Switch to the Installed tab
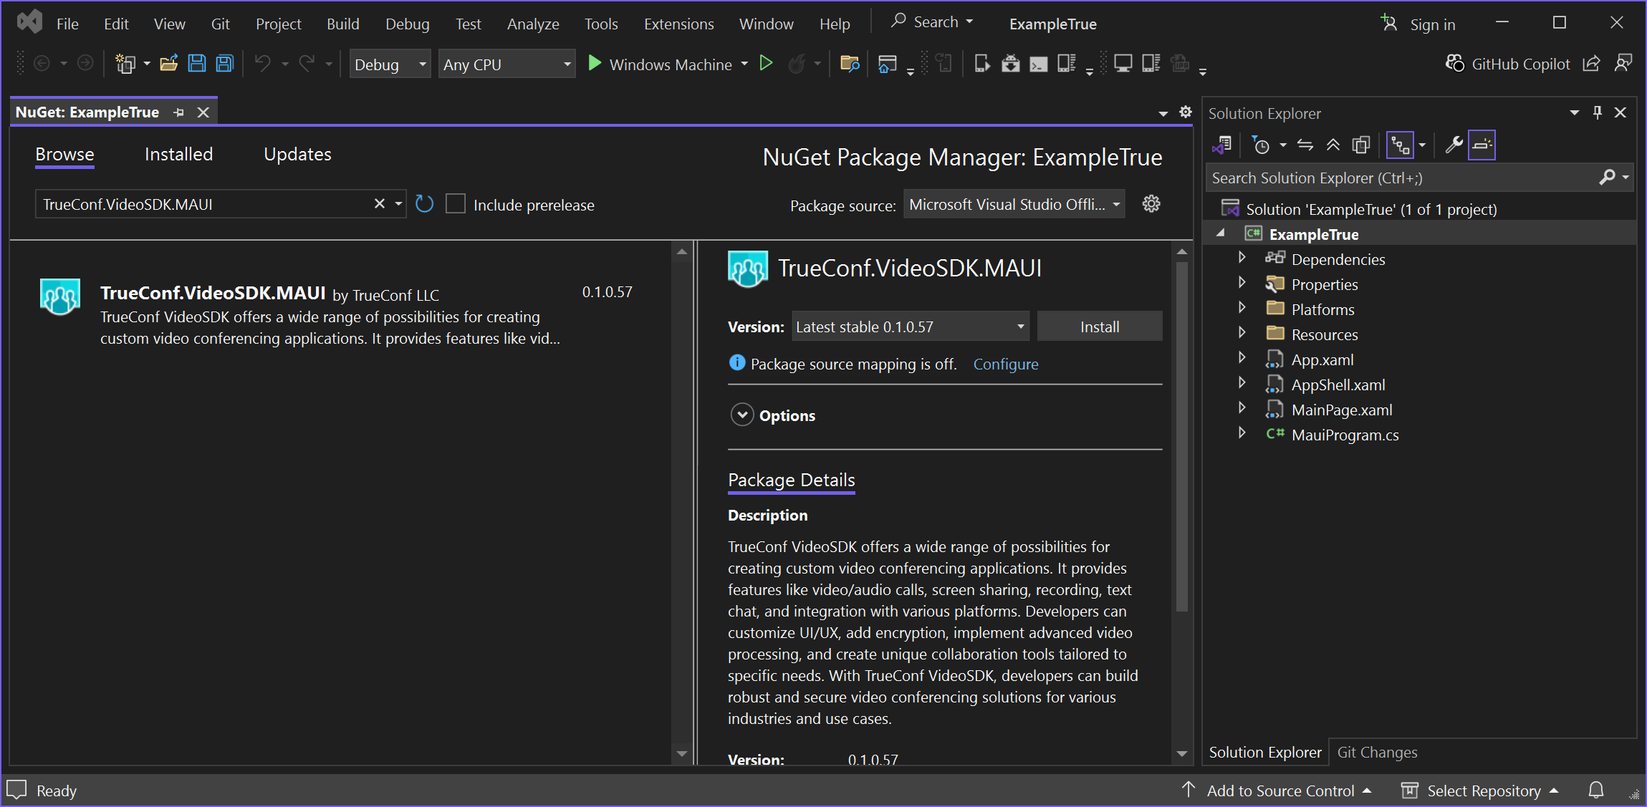 178,154
